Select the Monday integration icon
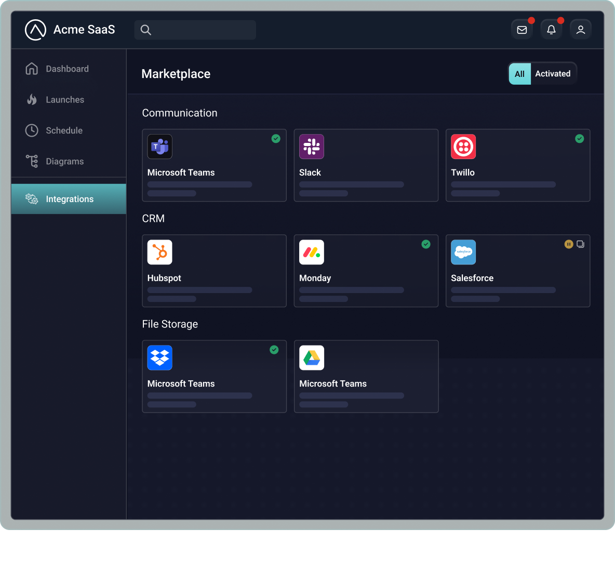The image size is (615, 582). click(x=311, y=252)
